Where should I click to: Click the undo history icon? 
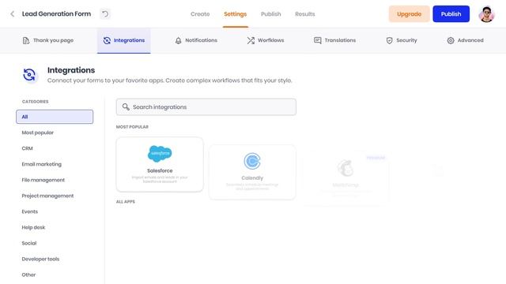(x=105, y=14)
